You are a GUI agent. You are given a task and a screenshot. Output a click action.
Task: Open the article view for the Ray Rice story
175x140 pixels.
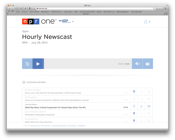click(149, 106)
